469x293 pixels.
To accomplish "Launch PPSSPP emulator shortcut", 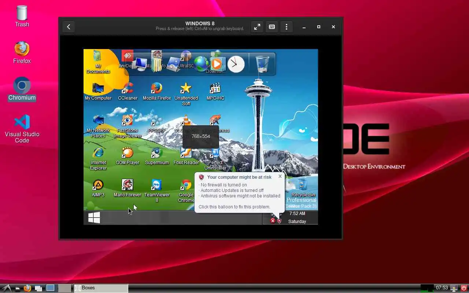I will pos(157,124).
